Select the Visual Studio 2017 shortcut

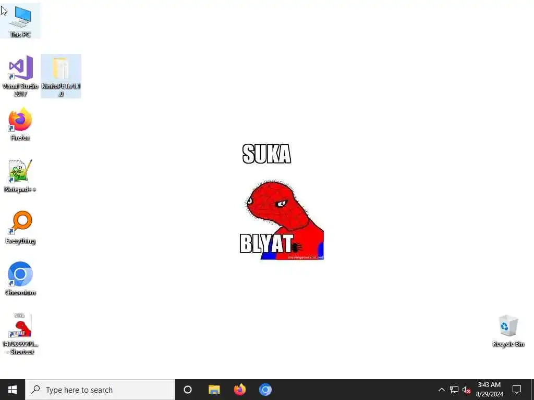point(20,76)
